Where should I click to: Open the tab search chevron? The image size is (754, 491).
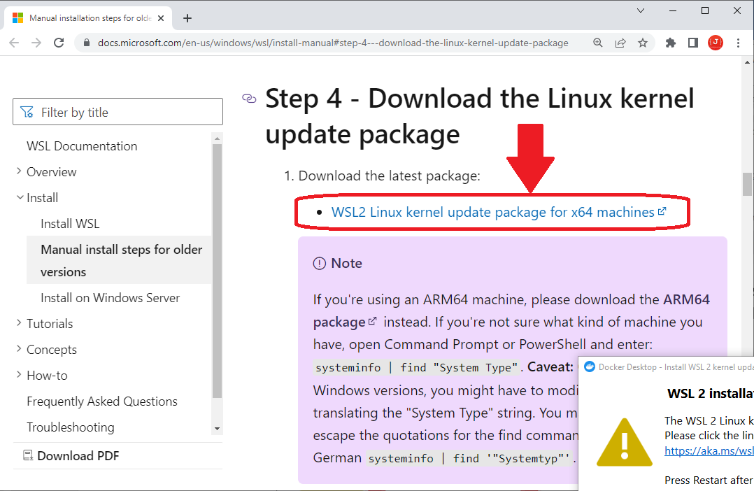tap(641, 10)
